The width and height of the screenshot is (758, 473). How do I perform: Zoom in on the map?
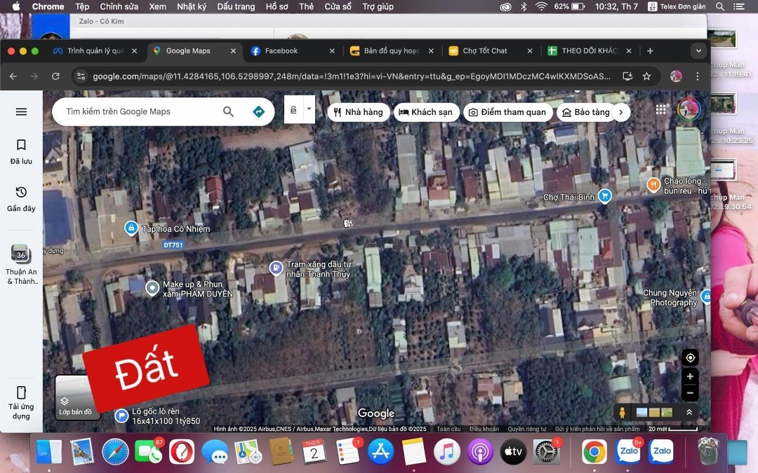pyautogui.click(x=690, y=376)
